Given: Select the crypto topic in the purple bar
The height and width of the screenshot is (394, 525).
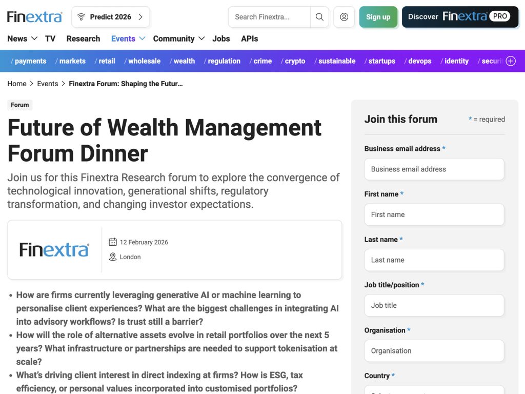Looking at the screenshot, I should point(294,61).
